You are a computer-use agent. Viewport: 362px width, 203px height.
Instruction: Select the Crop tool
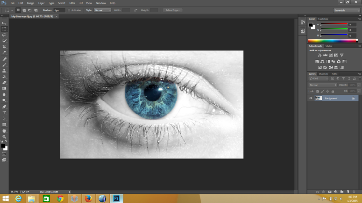coord(4,47)
